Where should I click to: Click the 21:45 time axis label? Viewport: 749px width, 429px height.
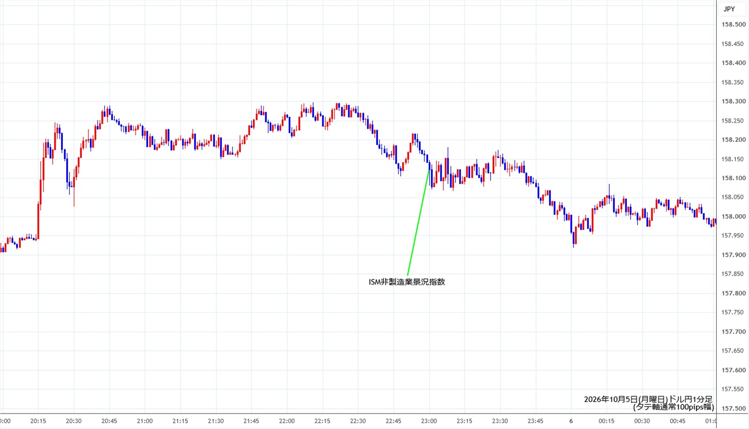[251, 421]
